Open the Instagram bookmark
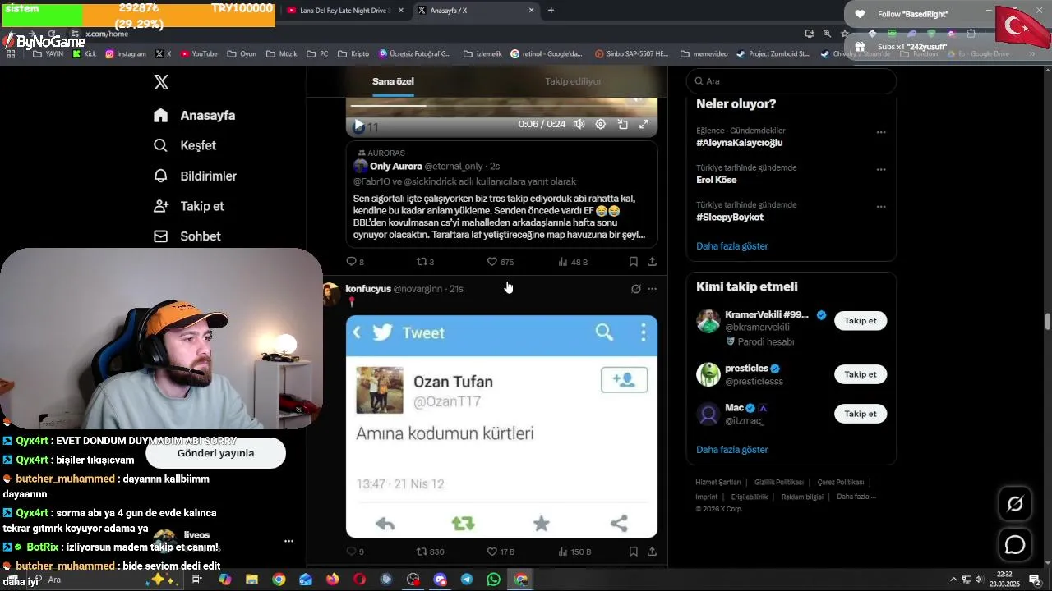1052x591 pixels. coord(126,54)
